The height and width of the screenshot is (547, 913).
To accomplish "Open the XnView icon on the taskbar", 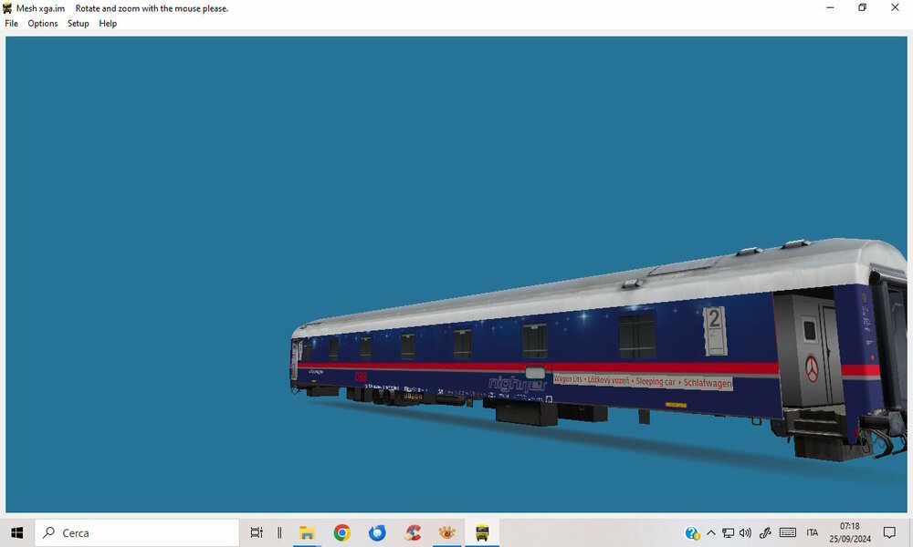I will click(447, 532).
